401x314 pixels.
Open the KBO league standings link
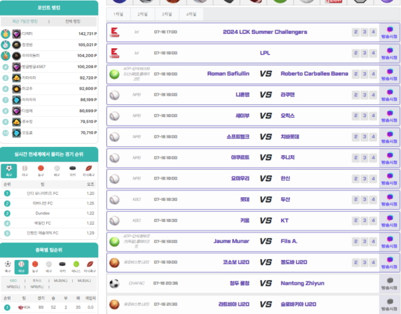pos(13,281)
